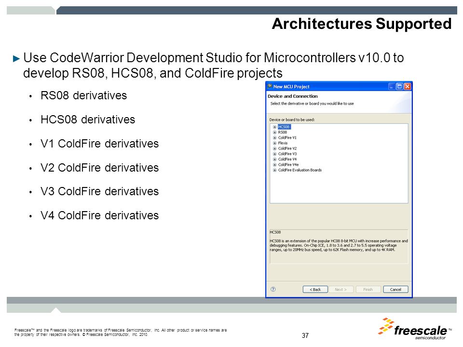
Task: Click the New MCU Project title icon
Action: [x=270, y=86]
